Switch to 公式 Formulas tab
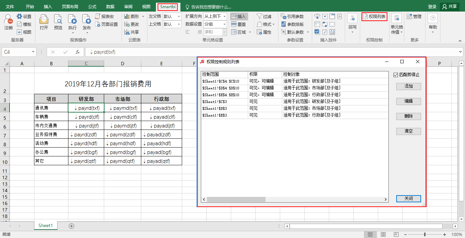This screenshot has width=465, height=238. pos(92,7)
